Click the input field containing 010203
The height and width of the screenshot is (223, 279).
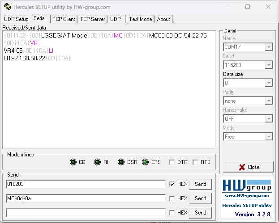(86, 184)
